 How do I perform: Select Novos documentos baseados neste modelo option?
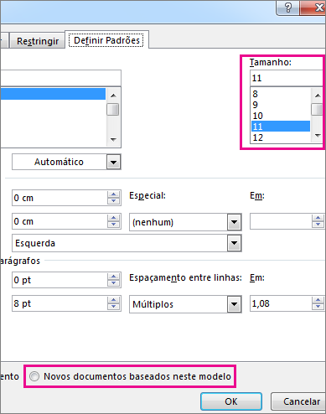34,376
